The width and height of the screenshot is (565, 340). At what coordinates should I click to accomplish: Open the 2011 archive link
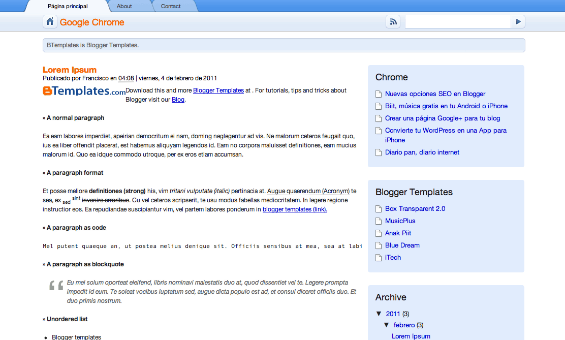coord(393,314)
